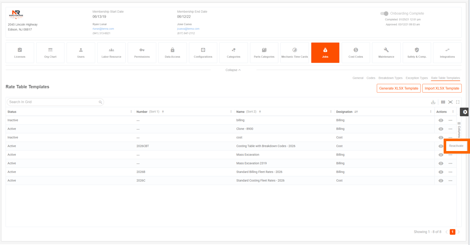Switch to the General tab
This screenshot has height=245, width=470.
358,78
